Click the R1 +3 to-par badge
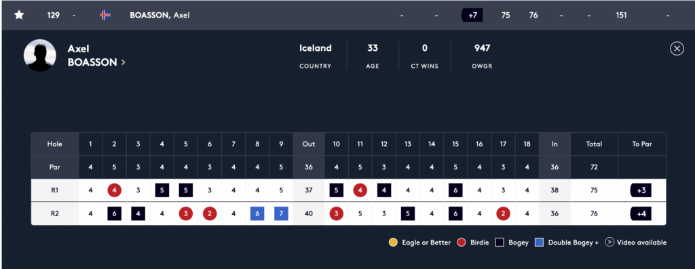Screen dimensions: 695x269 pos(641,190)
